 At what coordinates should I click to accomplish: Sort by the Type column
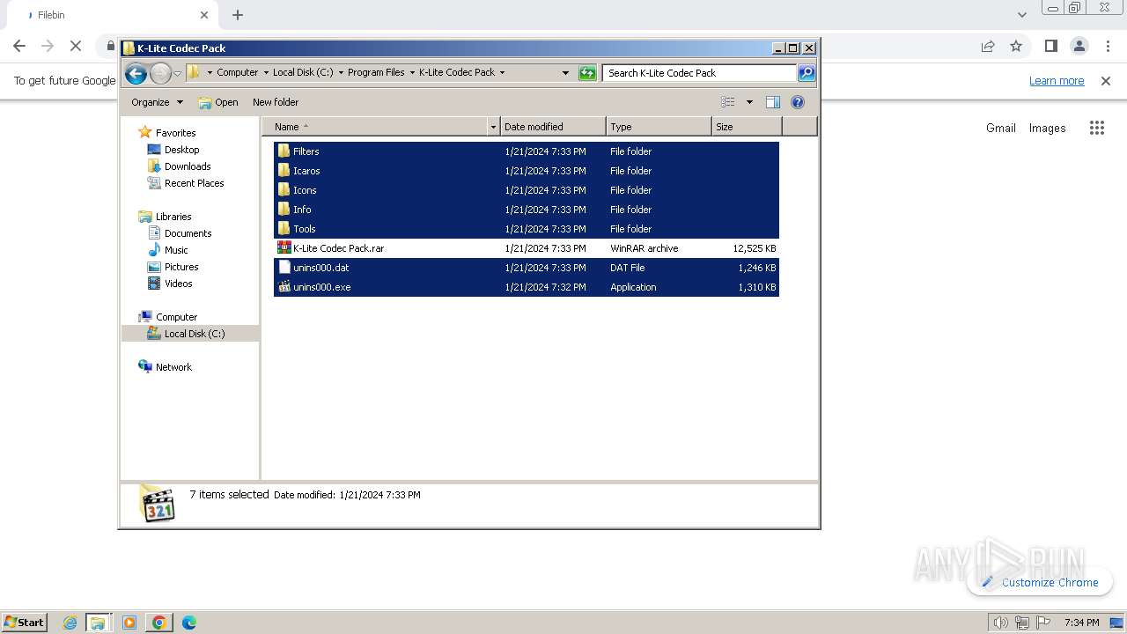pos(659,127)
